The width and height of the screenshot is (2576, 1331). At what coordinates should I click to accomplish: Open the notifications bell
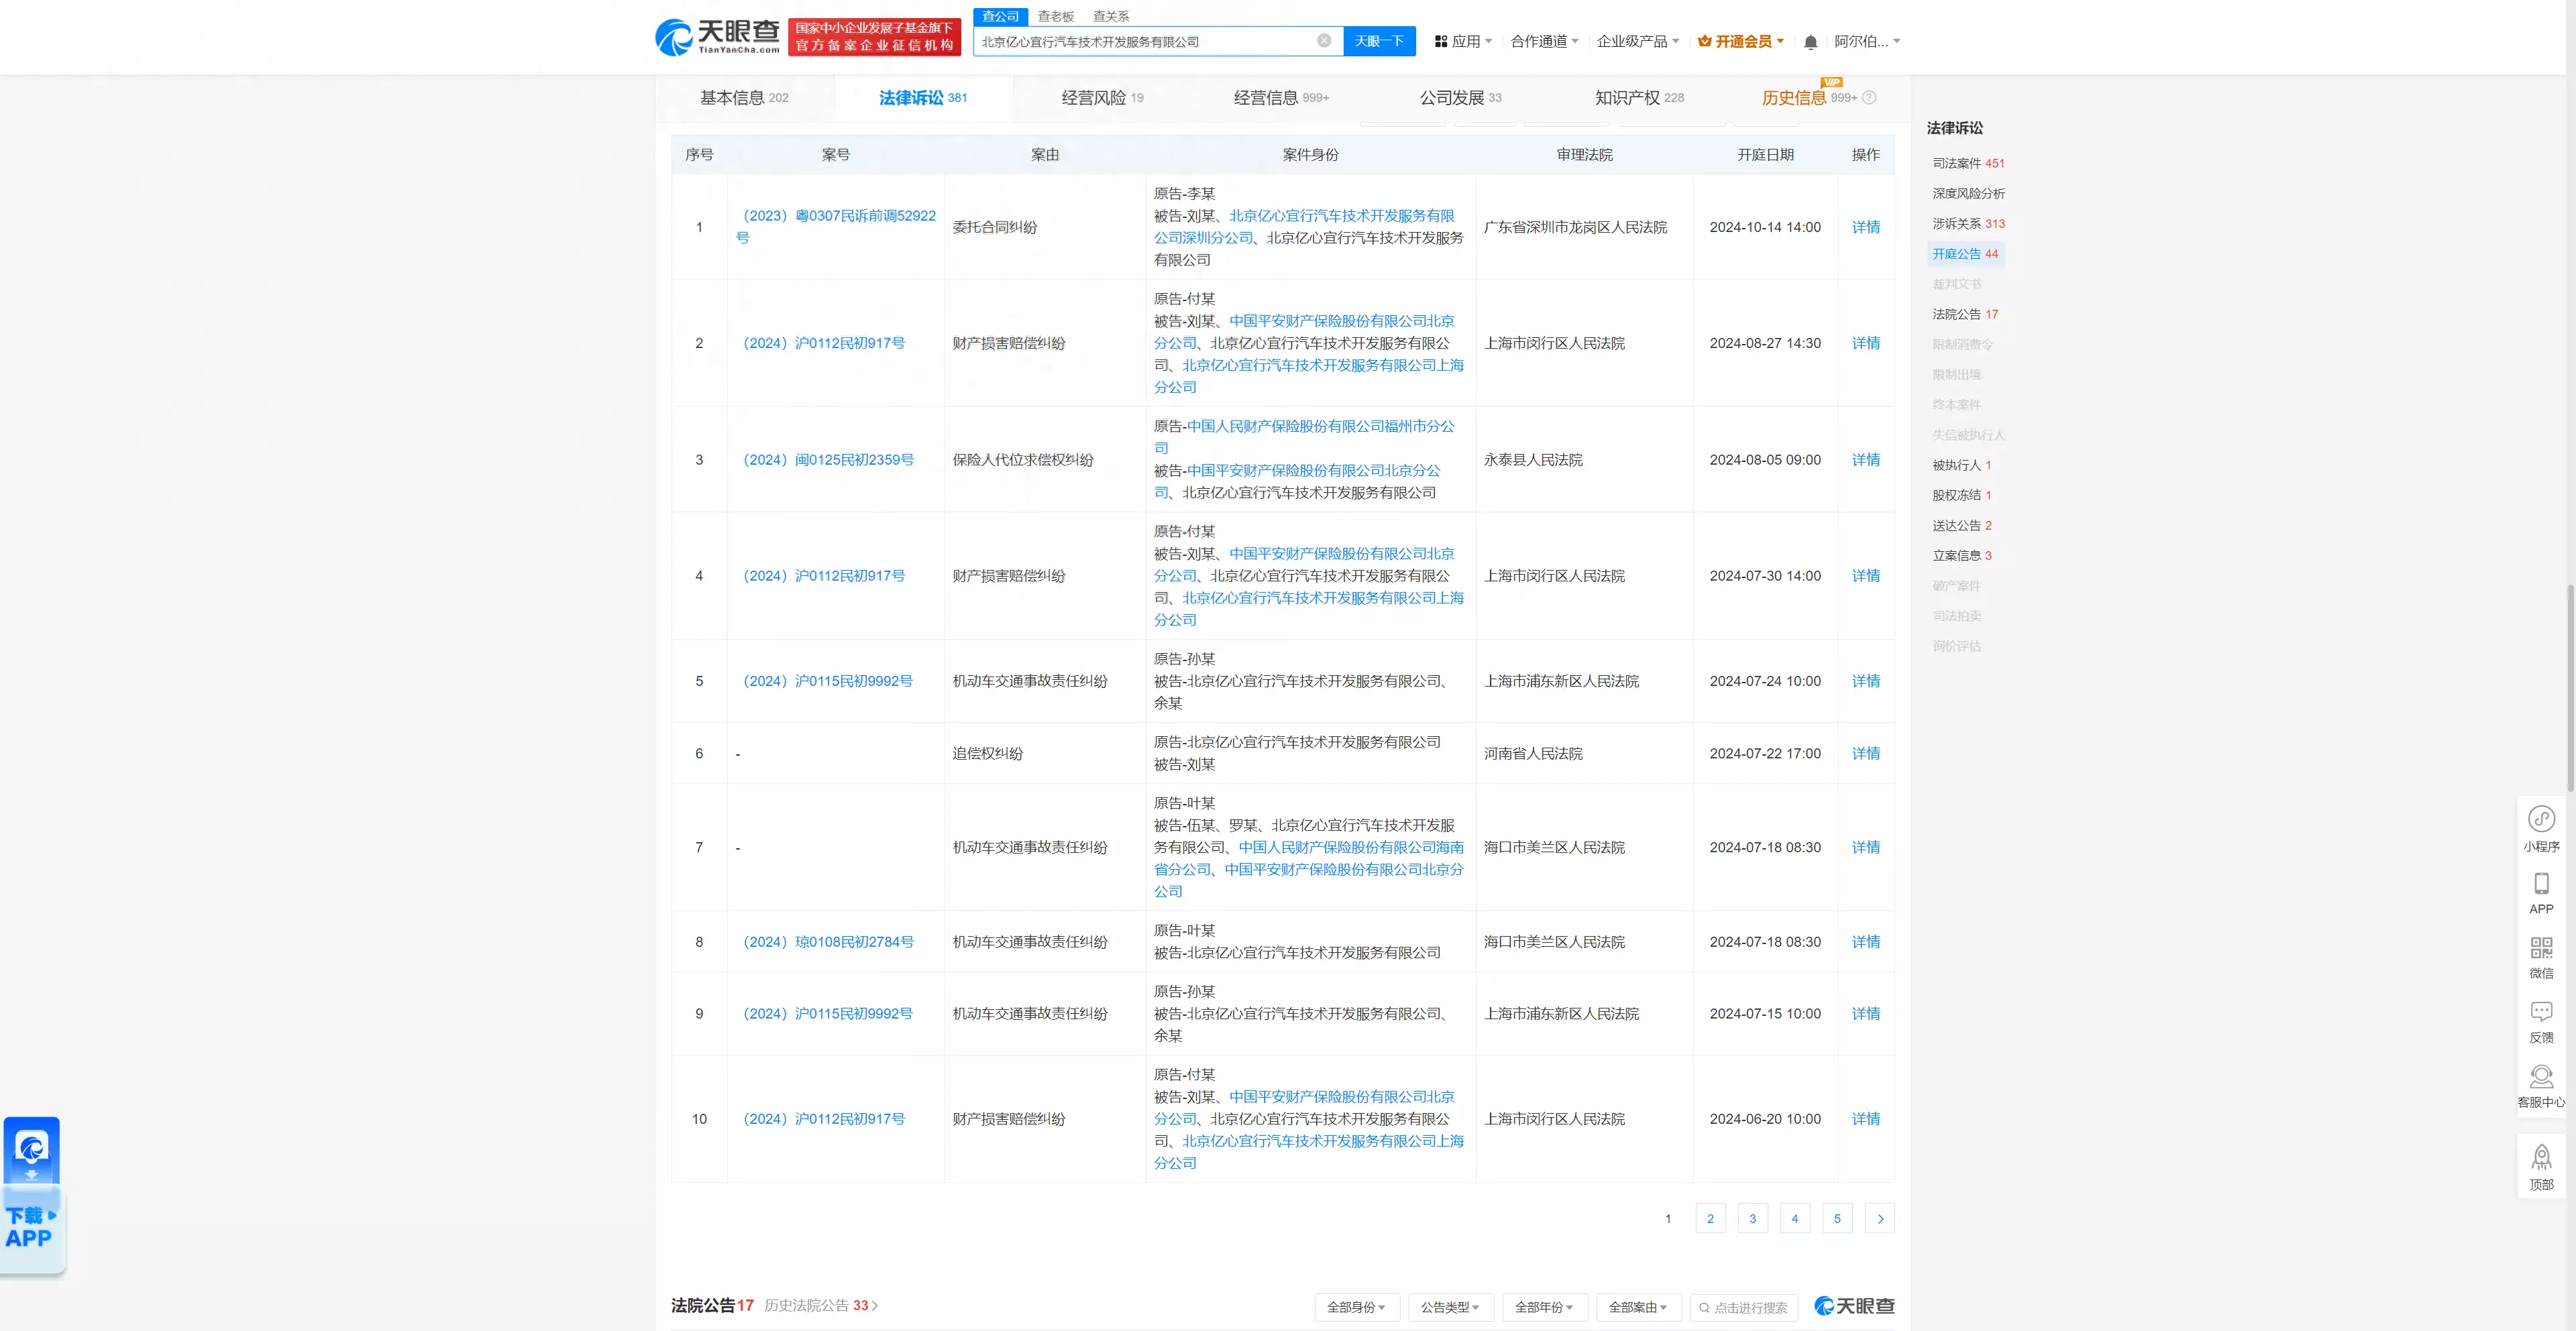point(1810,42)
